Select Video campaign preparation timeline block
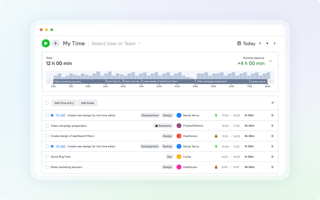The width and height of the screenshot is (320, 200). click(222, 81)
